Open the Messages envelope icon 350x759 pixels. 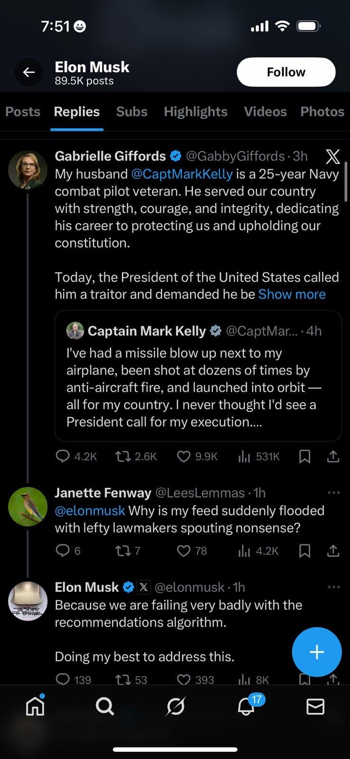[315, 706]
